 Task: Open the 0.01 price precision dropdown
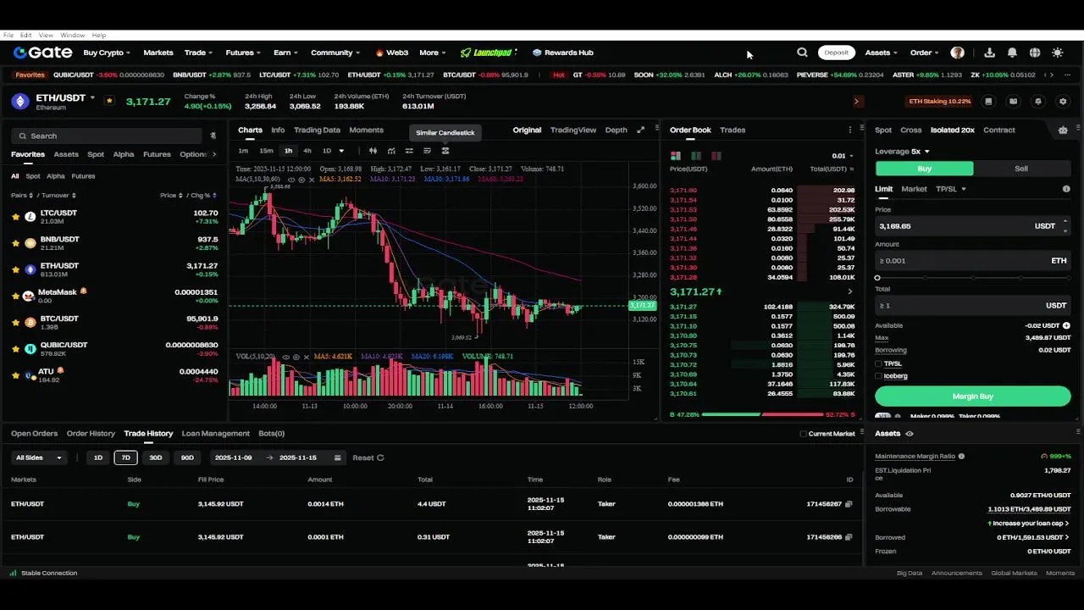(x=843, y=156)
